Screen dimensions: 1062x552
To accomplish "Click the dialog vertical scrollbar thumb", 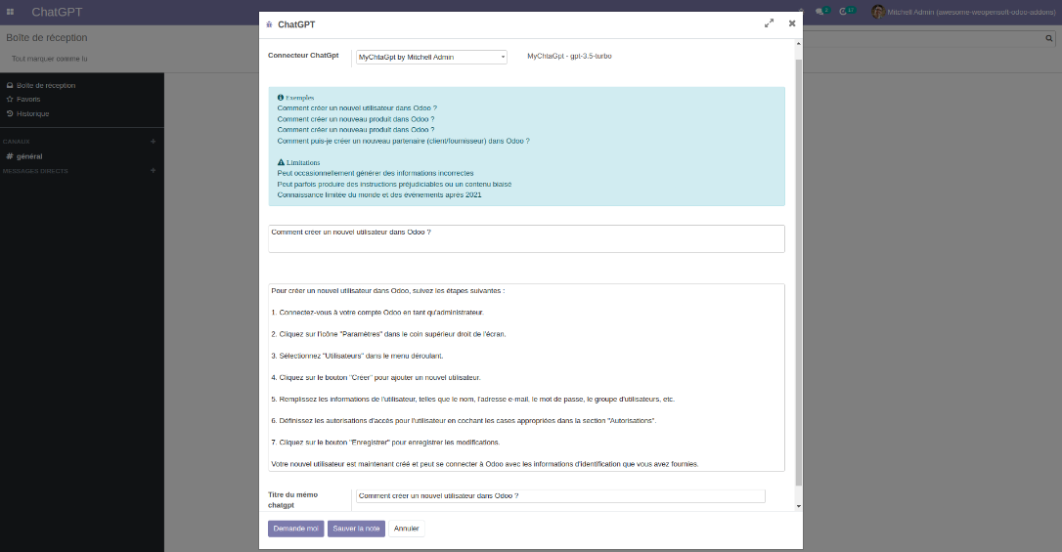I will pos(799,272).
